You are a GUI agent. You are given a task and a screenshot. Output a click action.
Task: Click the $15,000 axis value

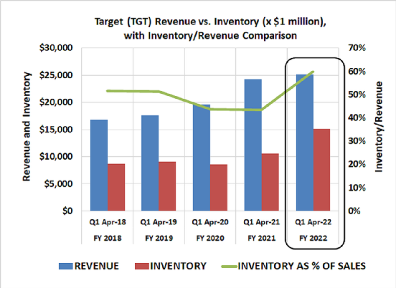tap(56, 130)
